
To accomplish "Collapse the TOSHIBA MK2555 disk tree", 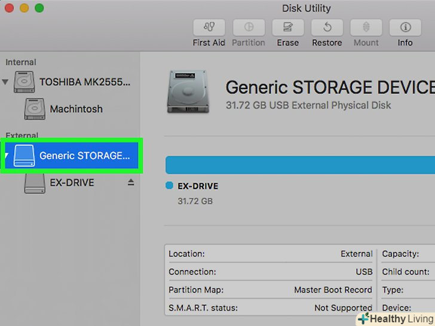I will [x=5, y=82].
